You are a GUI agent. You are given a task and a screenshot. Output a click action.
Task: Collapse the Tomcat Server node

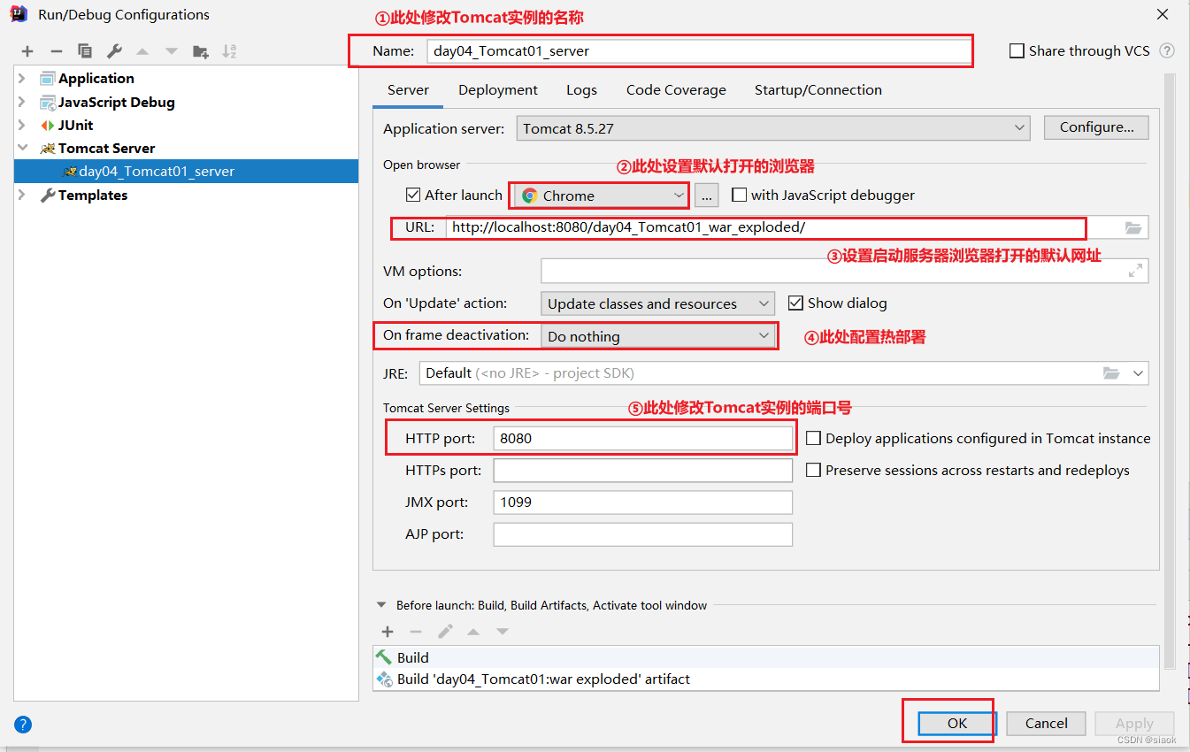coord(22,148)
